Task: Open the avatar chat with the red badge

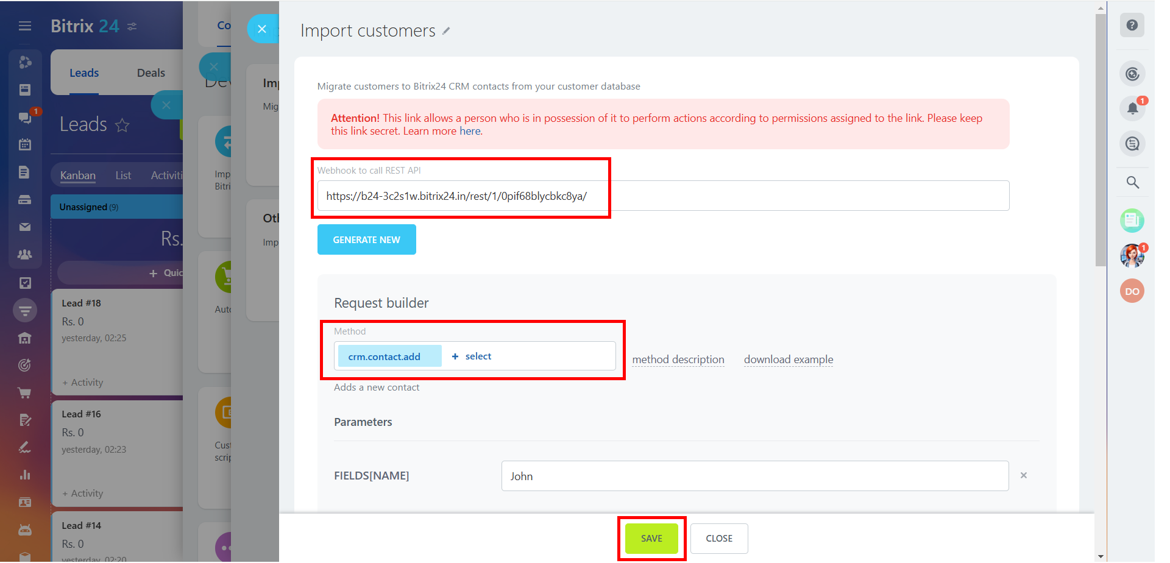Action: [x=1132, y=256]
